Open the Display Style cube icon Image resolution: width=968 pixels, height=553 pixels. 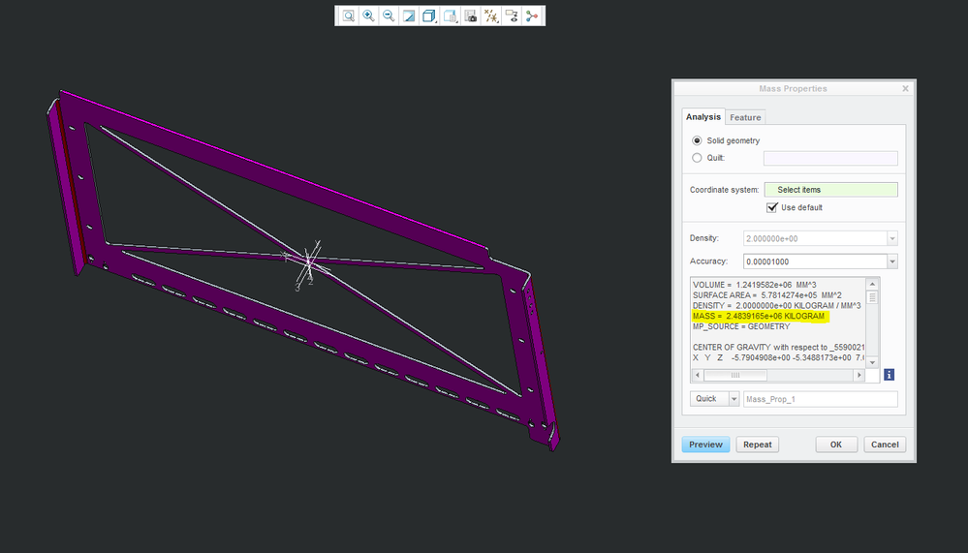[x=429, y=15]
